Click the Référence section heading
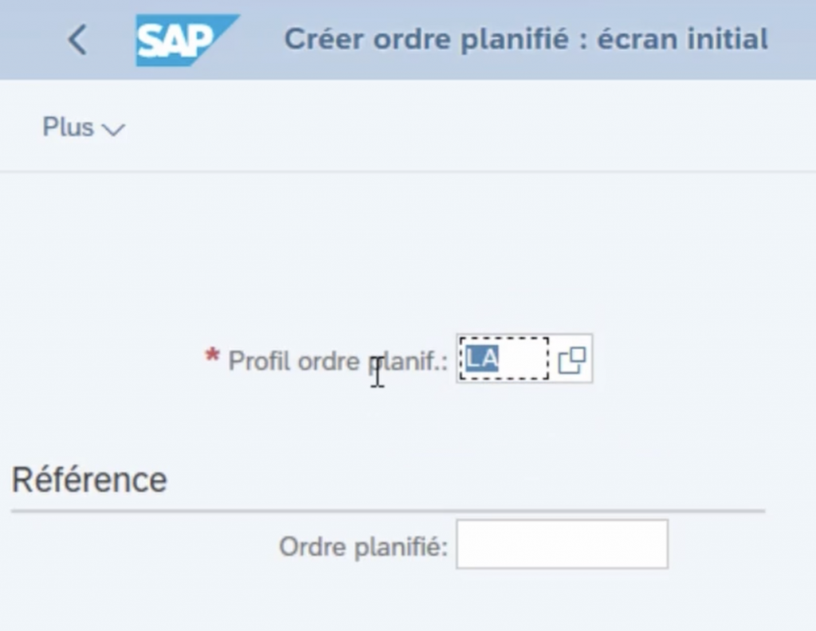This screenshot has width=816, height=631. pyautogui.click(x=89, y=480)
